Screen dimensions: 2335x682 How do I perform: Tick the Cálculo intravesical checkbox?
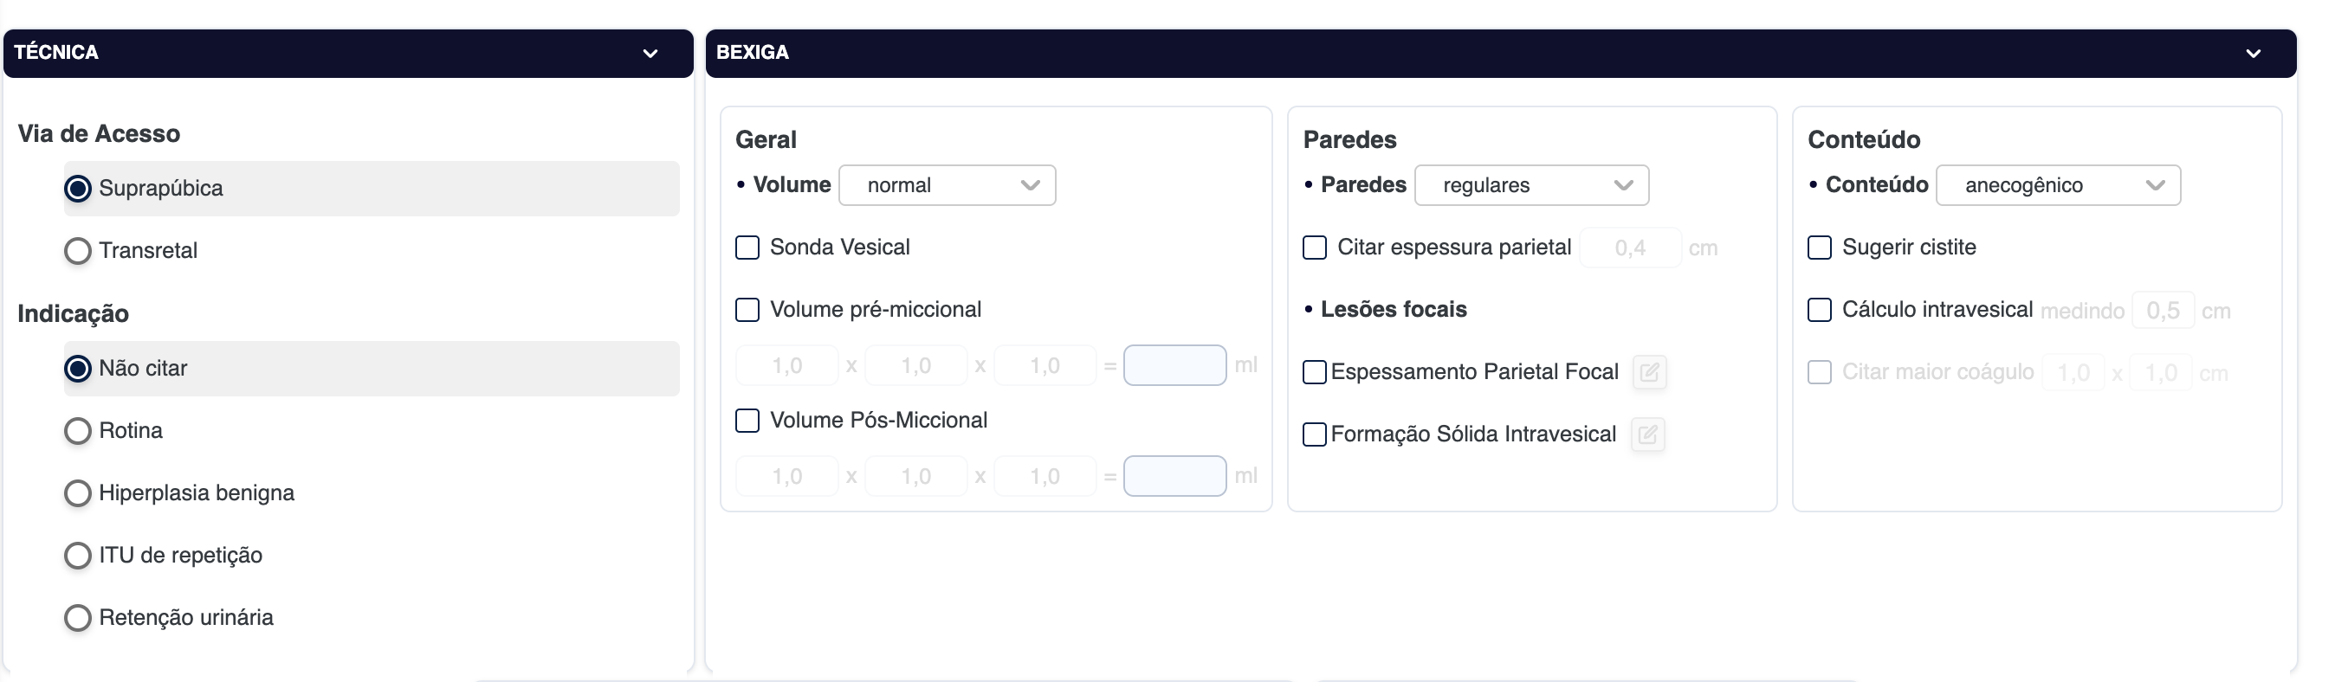coord(1819,311)
